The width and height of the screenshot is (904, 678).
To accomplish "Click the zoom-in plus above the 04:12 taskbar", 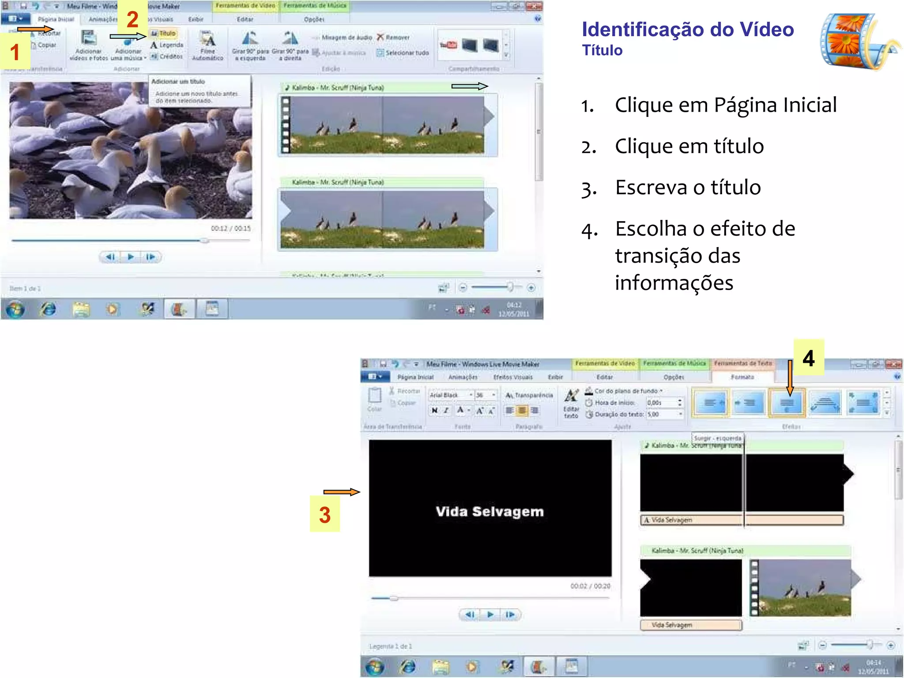I will pyautogui.click(x=531, y=288).
